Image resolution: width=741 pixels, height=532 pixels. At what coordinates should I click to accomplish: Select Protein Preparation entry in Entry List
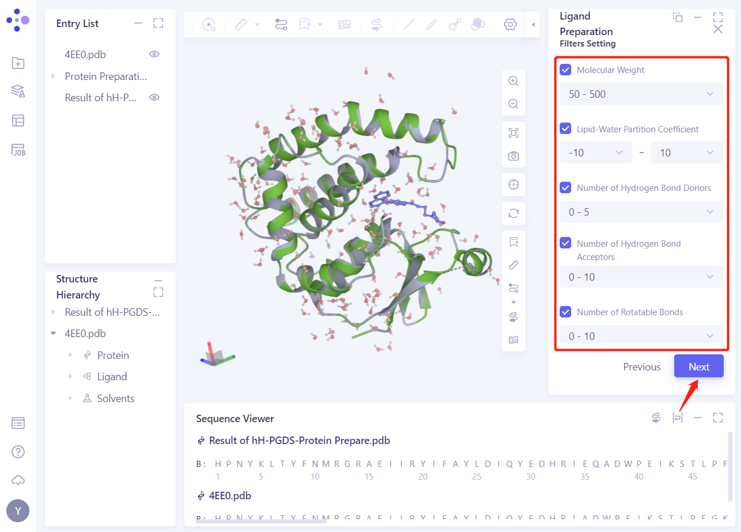(x=105, y=76)
